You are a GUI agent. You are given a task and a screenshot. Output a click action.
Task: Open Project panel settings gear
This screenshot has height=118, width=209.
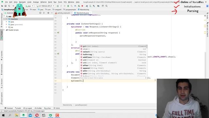pyautogui.click(x=48, y=13)
